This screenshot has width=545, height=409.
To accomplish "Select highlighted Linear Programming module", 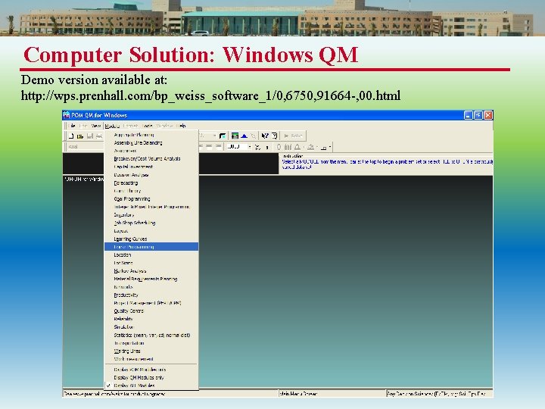I will pos(151,247).
